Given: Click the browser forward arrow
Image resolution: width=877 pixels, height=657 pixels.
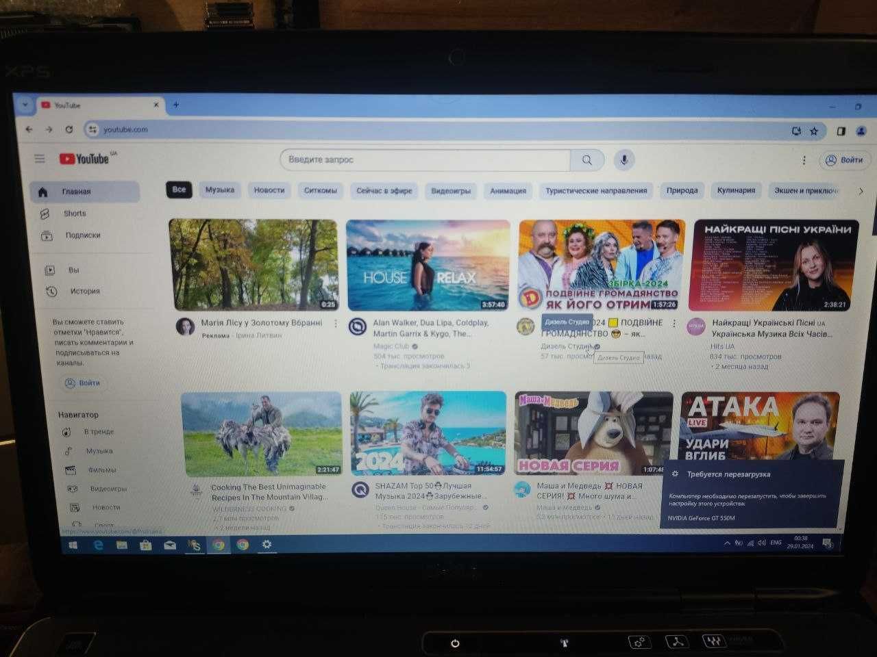Looking at the screenshot, I should pos(49,129).
